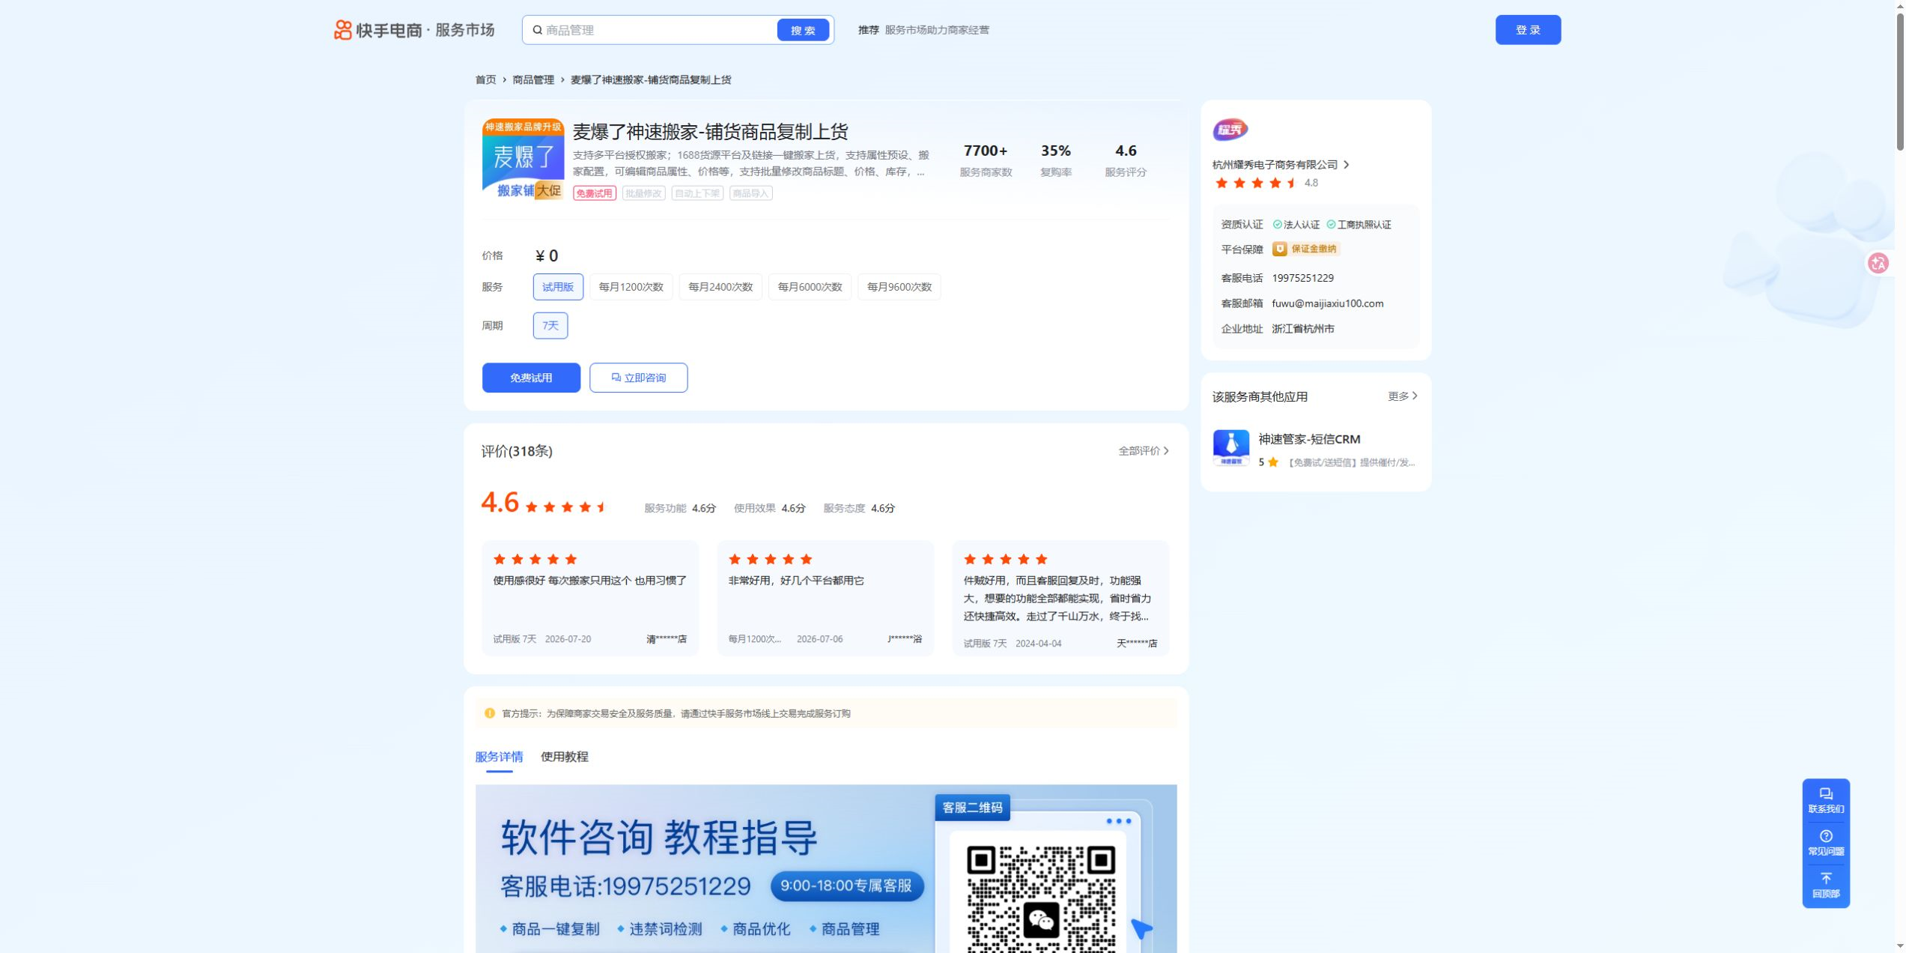Image resolution: width=1906 pixels, height=953 pixels.
Task: Switch to the 使用教程 tab
Action: (564, 757)
